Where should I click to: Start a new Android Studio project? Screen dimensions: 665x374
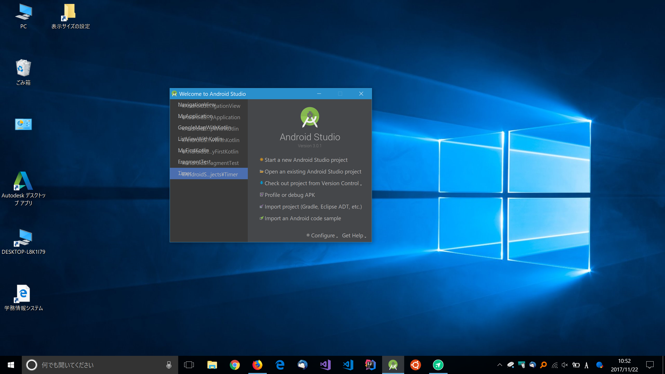[x=306, y=160]
